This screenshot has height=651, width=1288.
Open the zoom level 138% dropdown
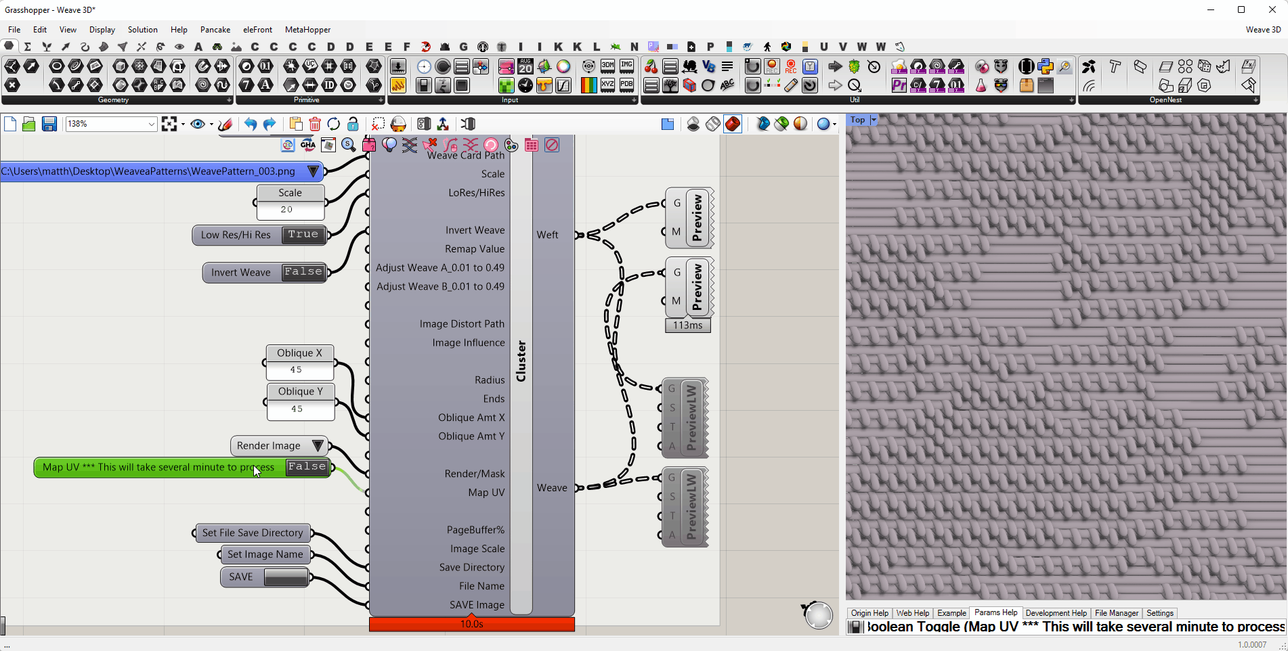pyautogui.click(x=151, y=124)
